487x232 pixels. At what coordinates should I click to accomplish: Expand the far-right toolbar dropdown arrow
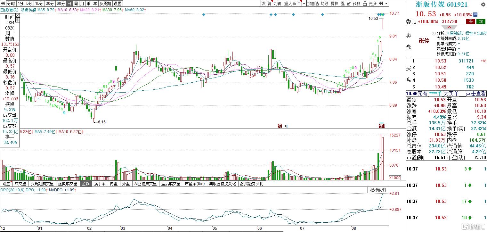click(x=386, y=4)
